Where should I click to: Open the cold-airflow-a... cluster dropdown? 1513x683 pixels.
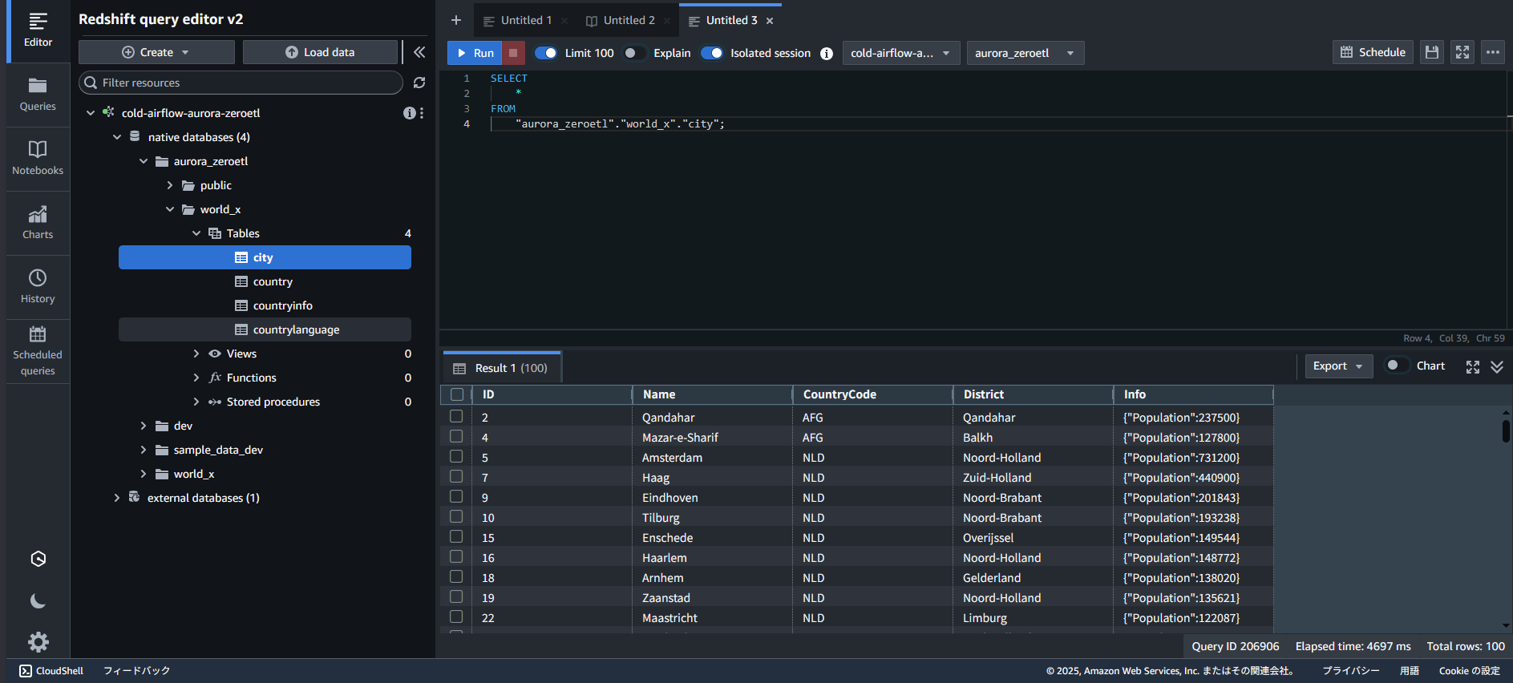pos(900,53)
